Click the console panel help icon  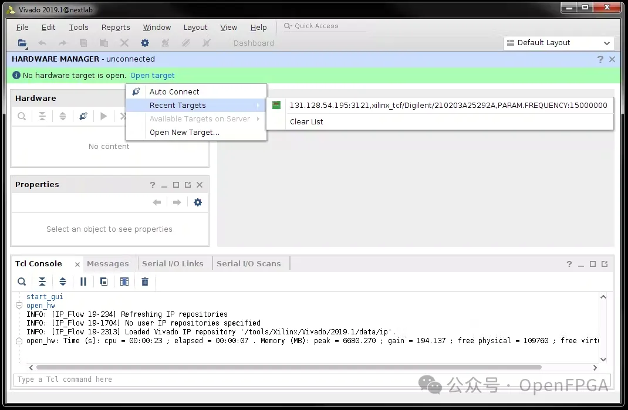tap(569, 264)
